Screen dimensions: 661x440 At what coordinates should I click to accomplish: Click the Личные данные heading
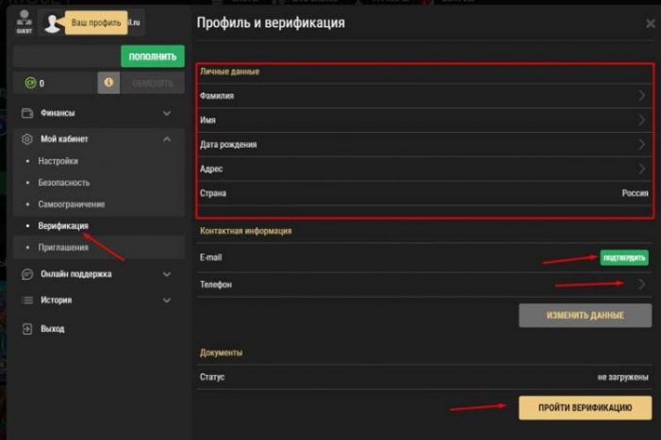pyautogui.click(x=229, y=72)
